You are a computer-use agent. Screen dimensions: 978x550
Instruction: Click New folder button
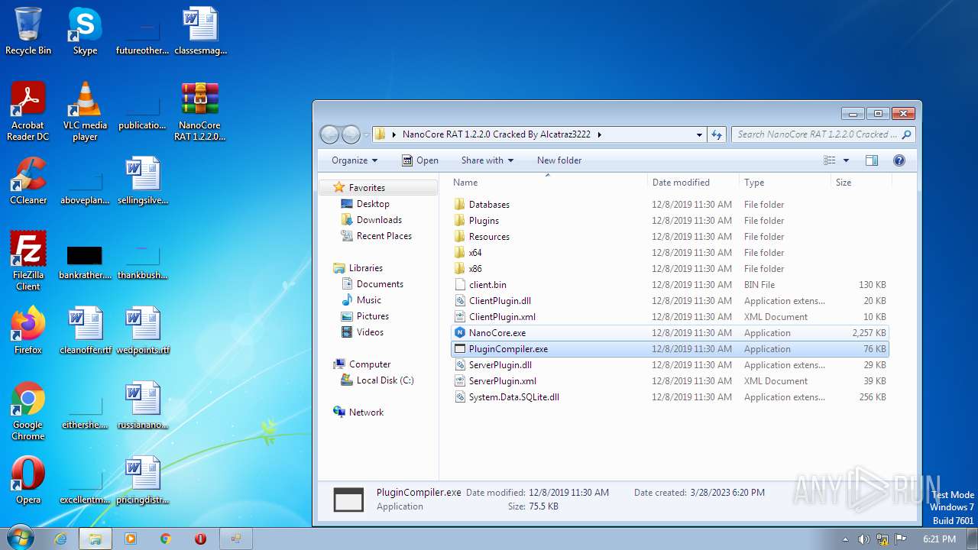click(x=559, y=160)
